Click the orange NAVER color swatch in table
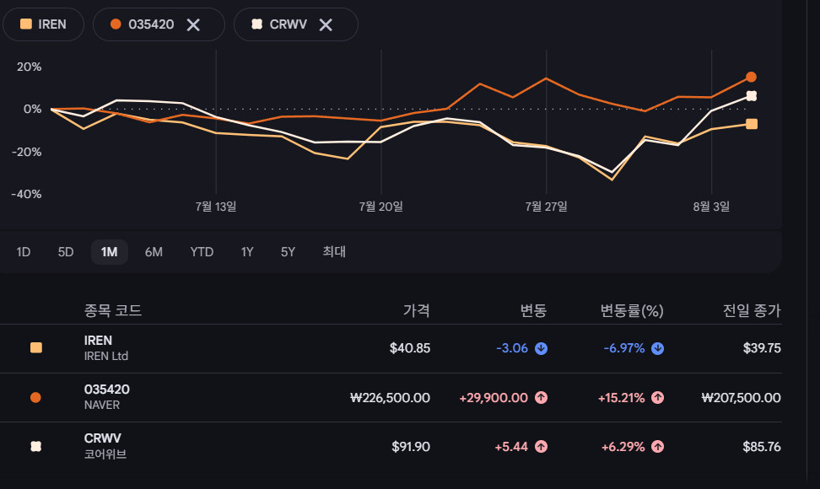 [35, 398]
